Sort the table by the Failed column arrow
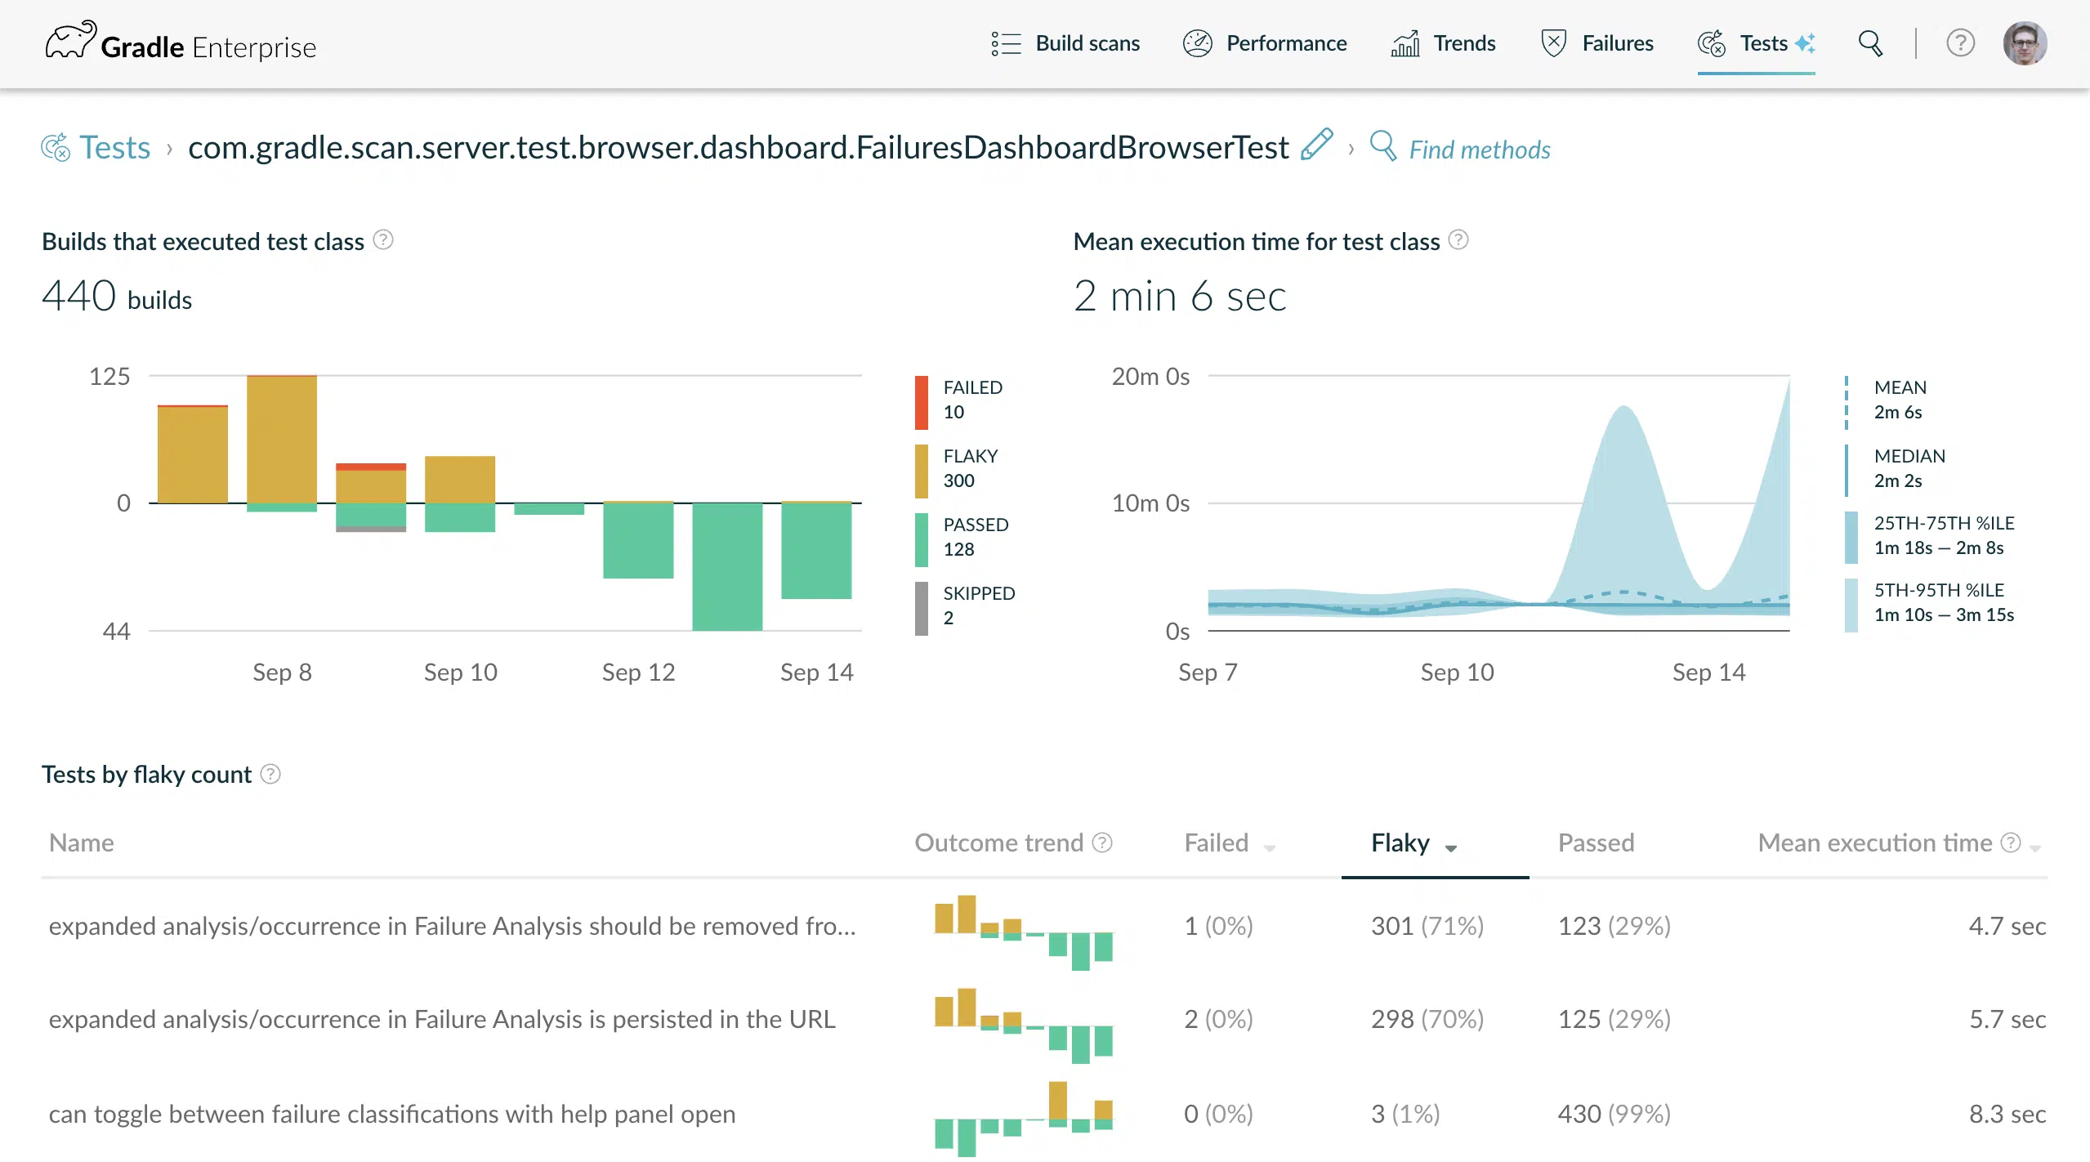Image resolution: width=2090 pixels, height=1162 pixels. pyautogui.click(x=1270, y=848)
